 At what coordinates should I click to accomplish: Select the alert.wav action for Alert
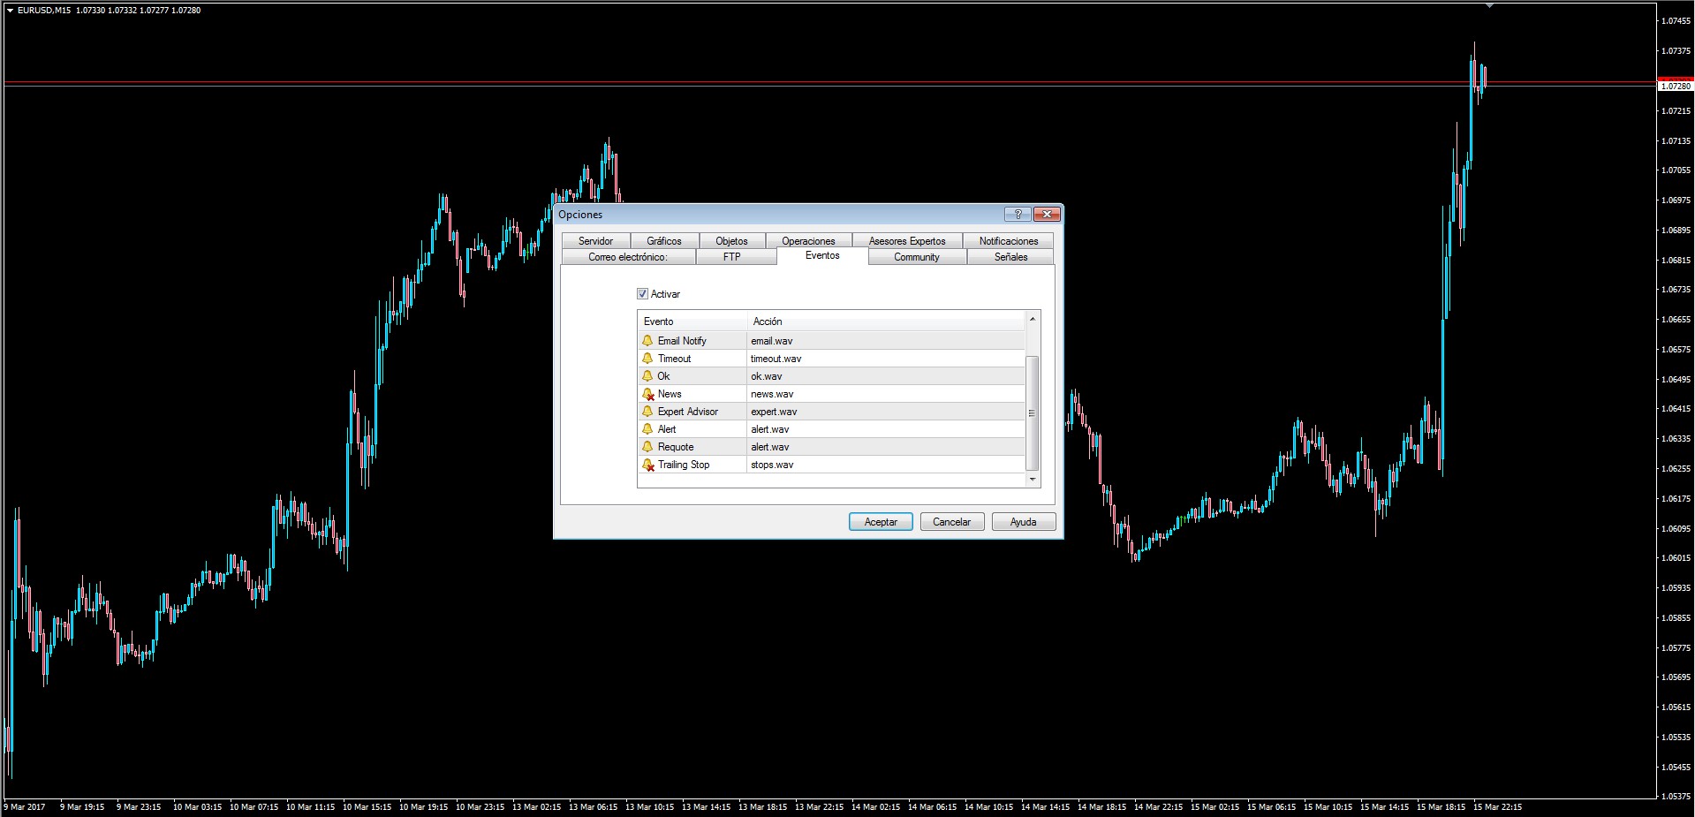(x=770, y=429)
